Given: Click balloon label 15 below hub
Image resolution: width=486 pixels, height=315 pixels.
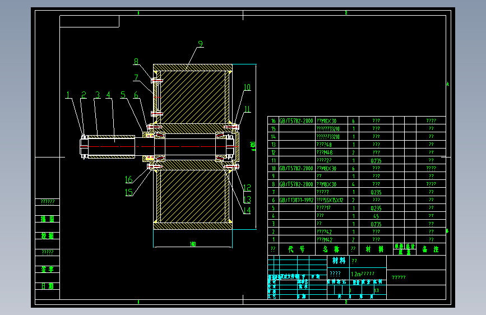Looking at the screenshot, I should (x=128, y=193).
